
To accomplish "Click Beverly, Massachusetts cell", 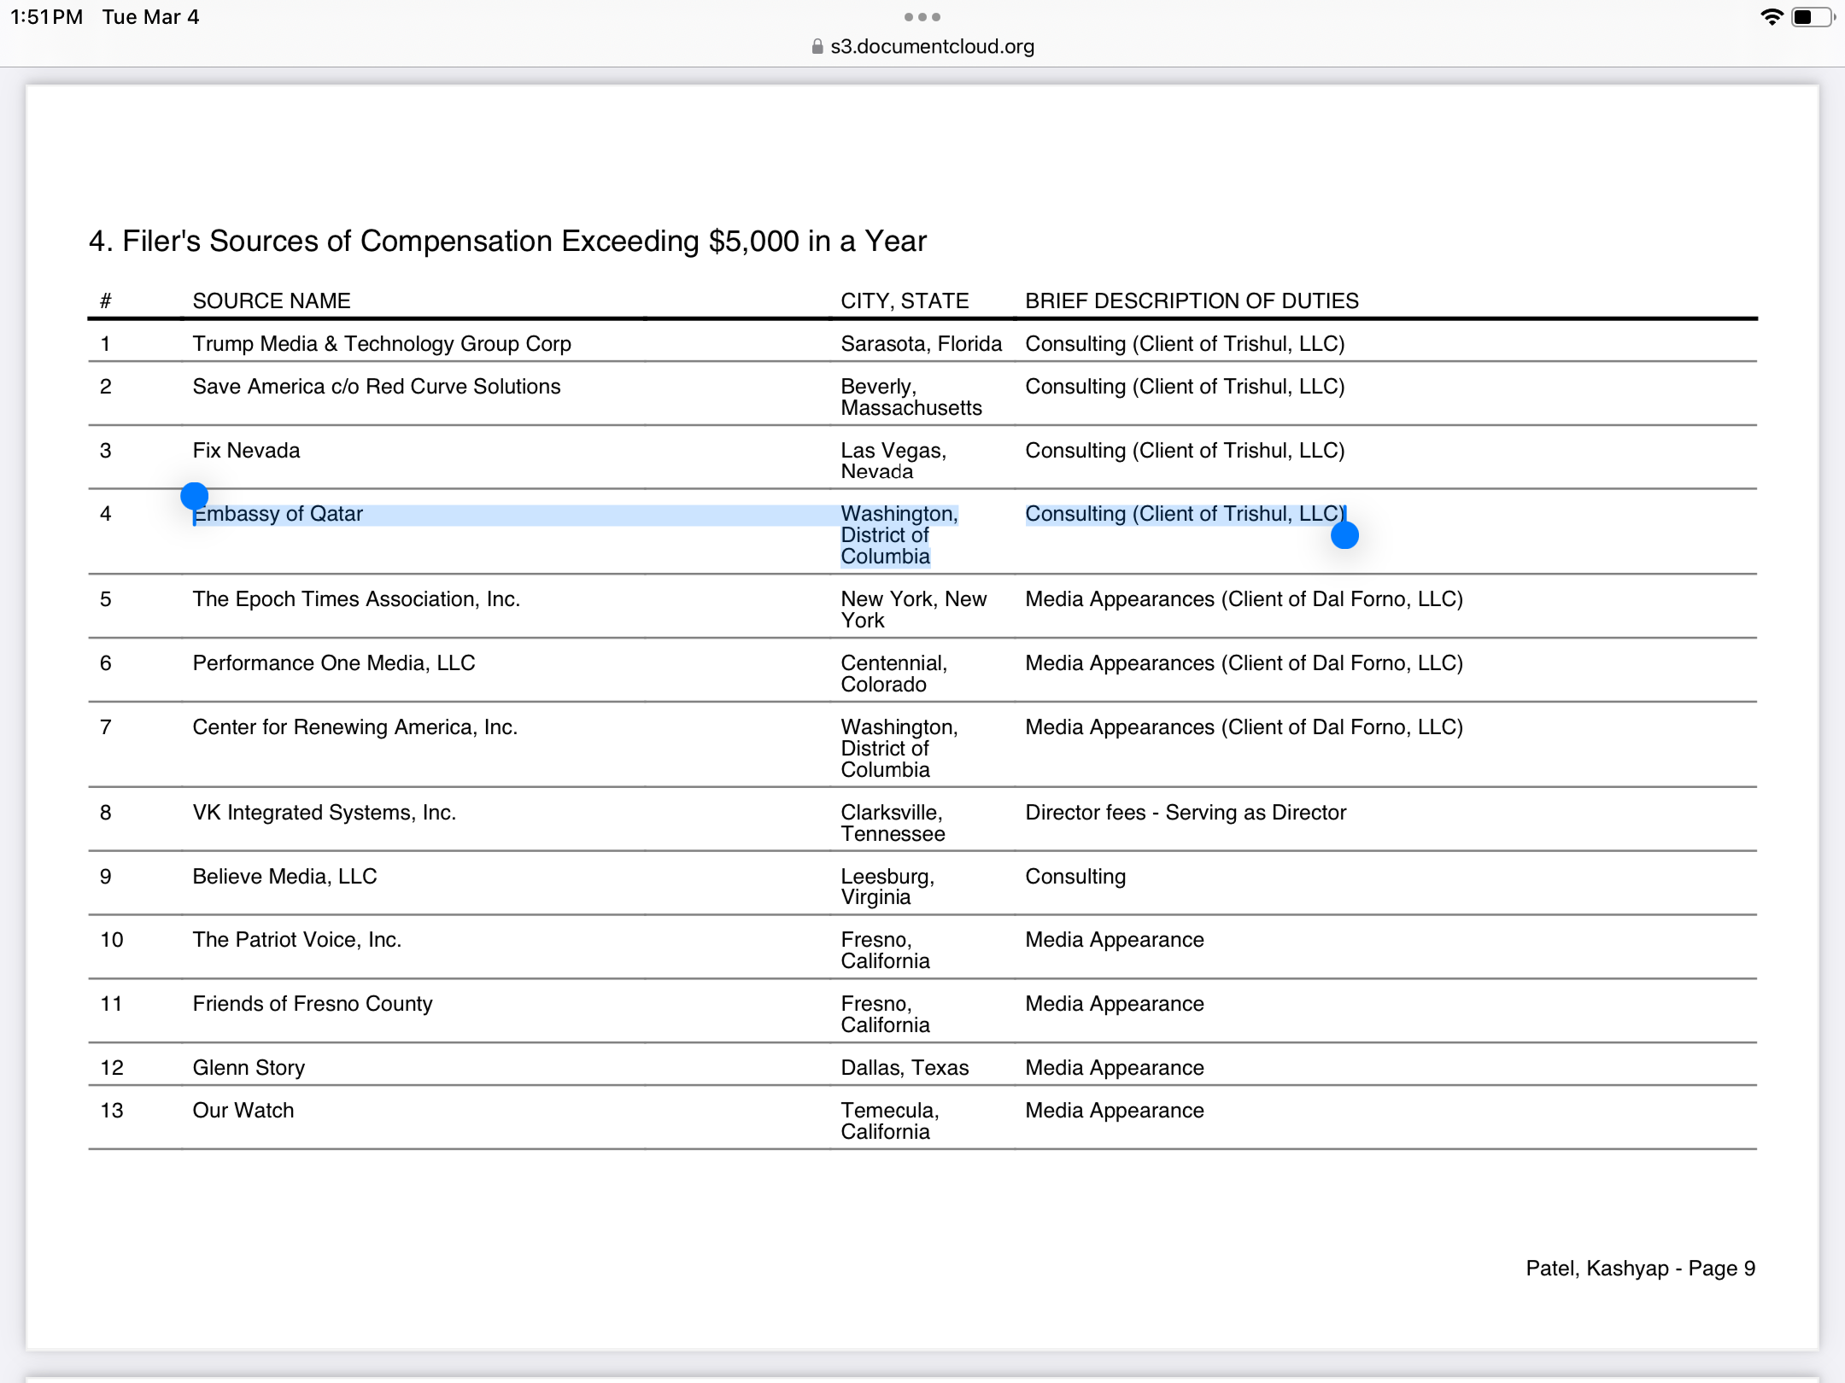I will click(911, 397).
